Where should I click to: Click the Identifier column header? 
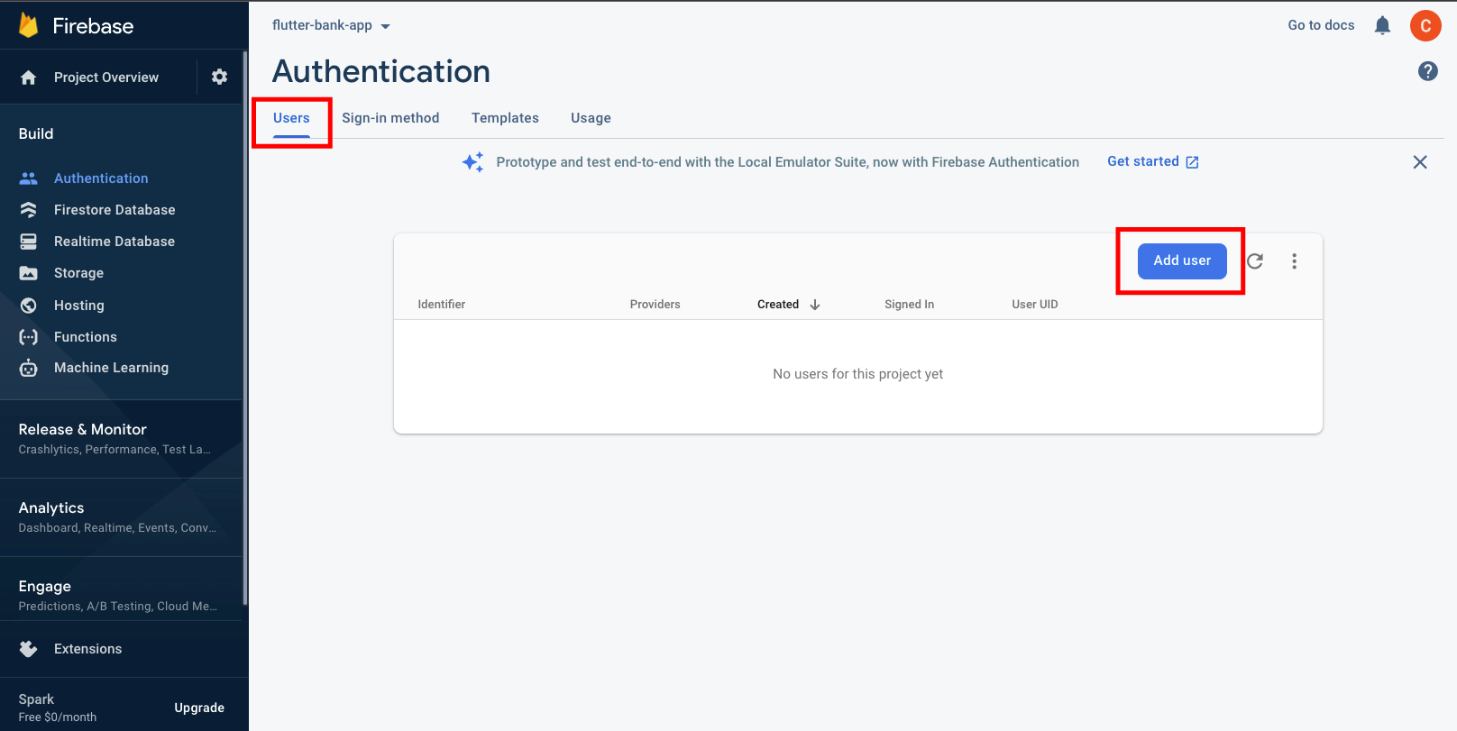pos(442,305)
